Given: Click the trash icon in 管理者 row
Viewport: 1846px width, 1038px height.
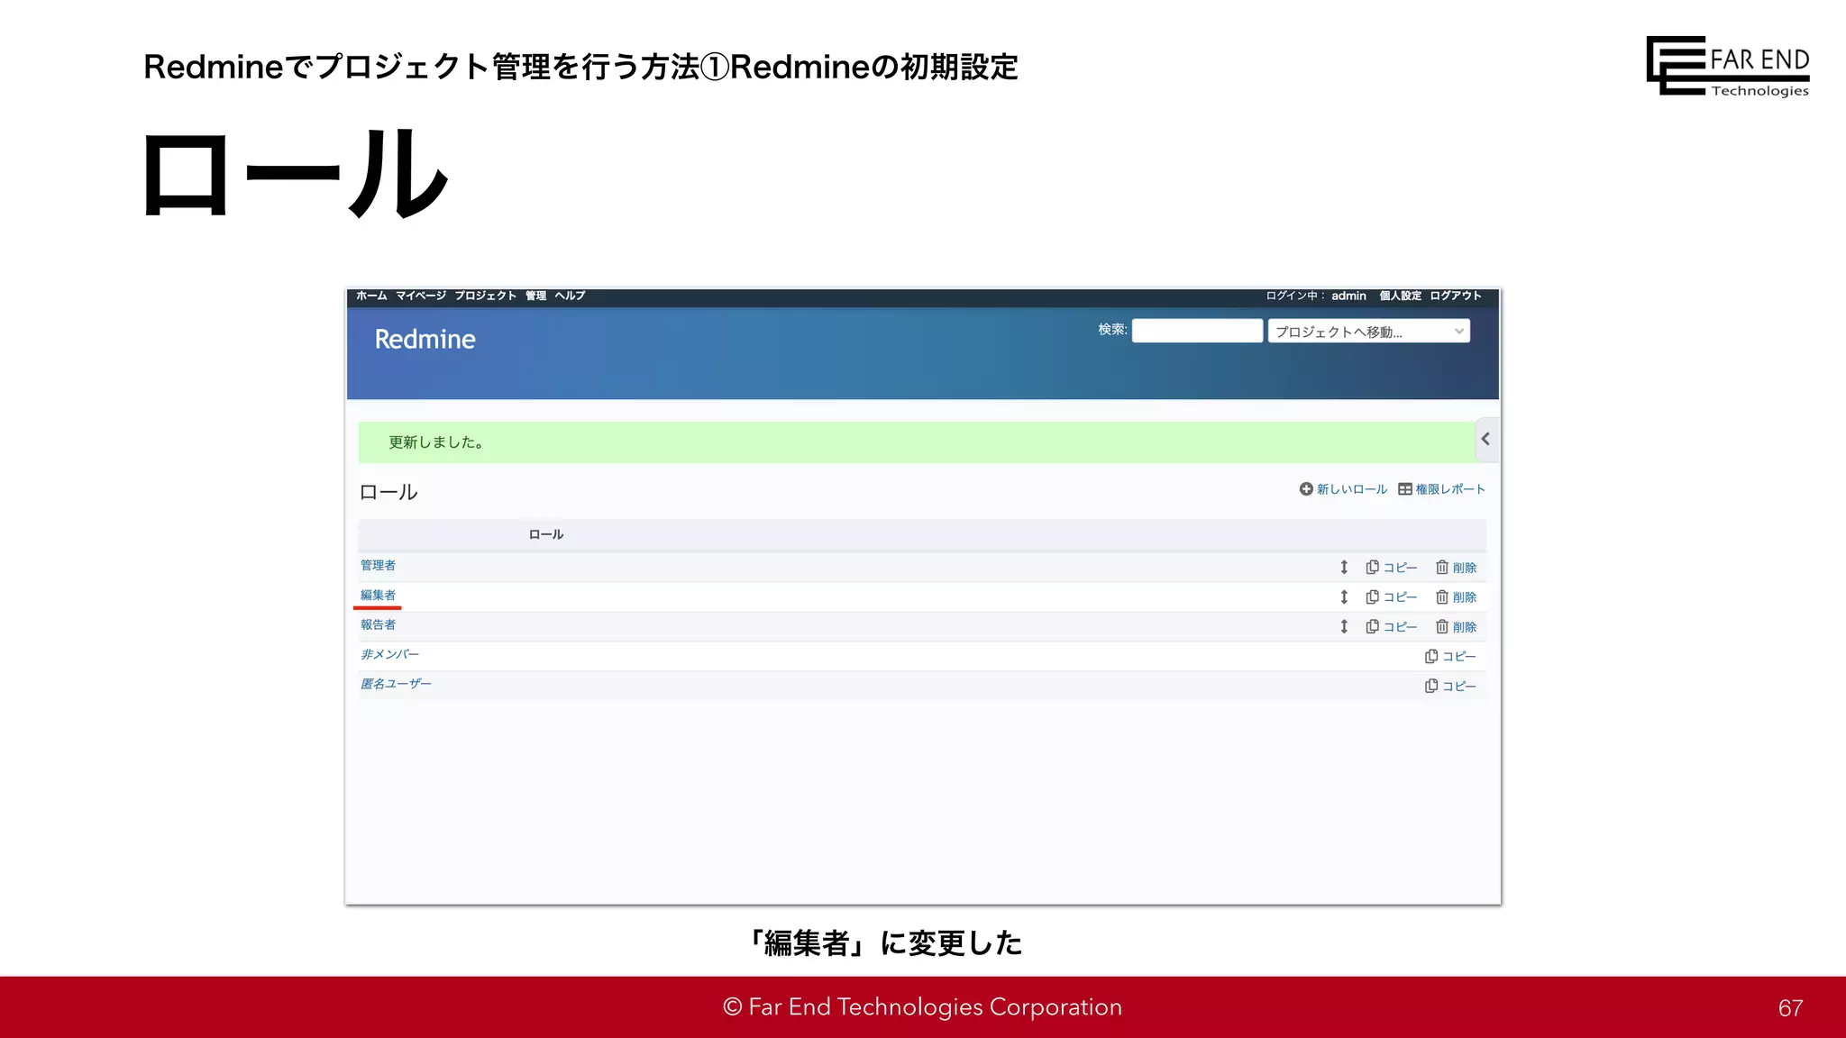Looking at the screenshot, I should tap(1442, 567).
